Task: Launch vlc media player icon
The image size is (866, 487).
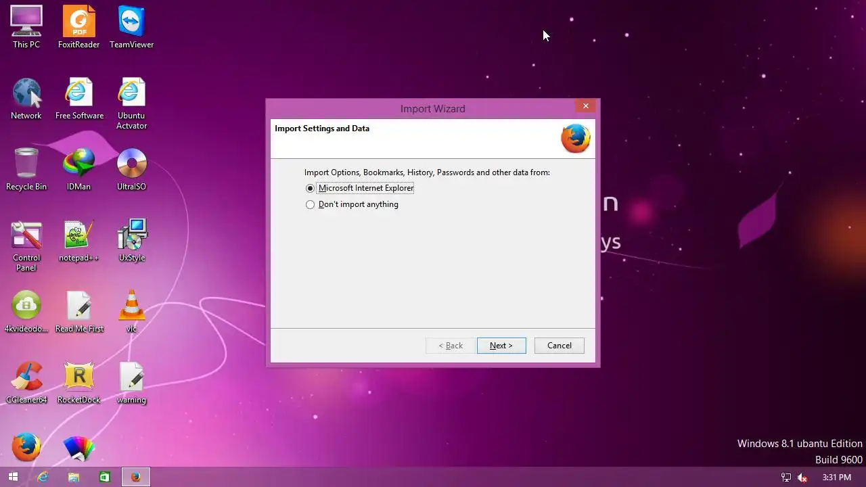Action: 131,311
